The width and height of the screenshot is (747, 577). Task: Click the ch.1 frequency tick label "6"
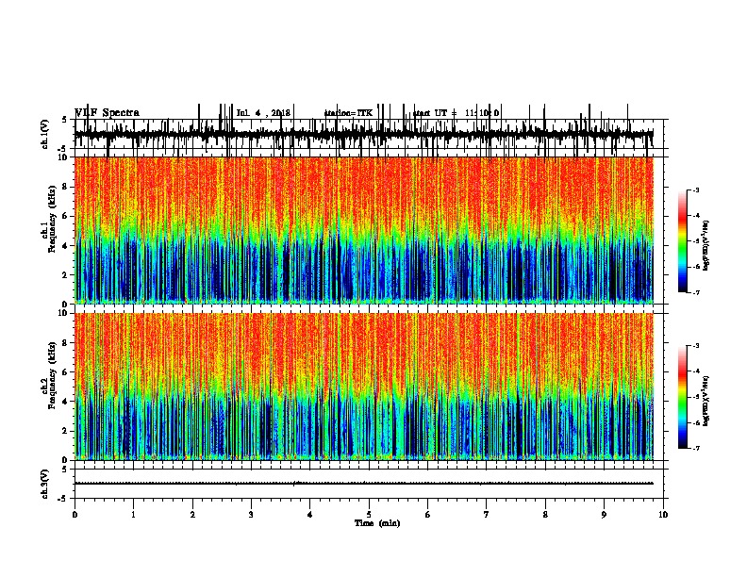[x=65, y=216]
